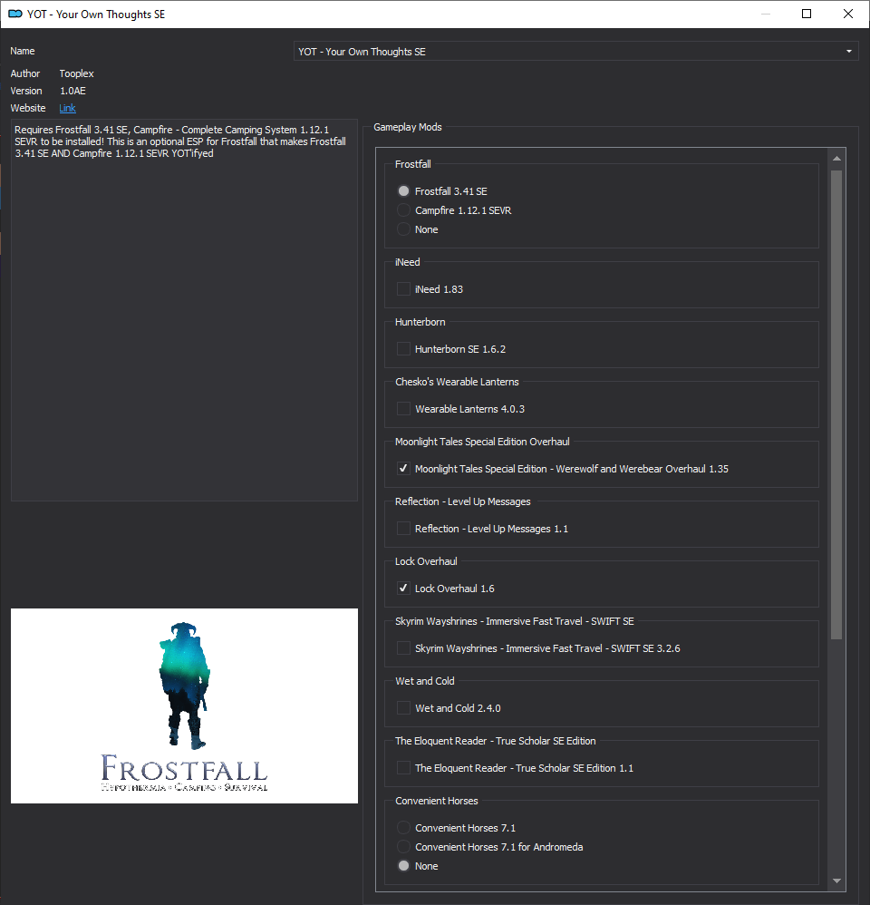Screen dimensions: 870x905
Task: Maximize the YOT installer window
Action: click(x=807, y=14)
